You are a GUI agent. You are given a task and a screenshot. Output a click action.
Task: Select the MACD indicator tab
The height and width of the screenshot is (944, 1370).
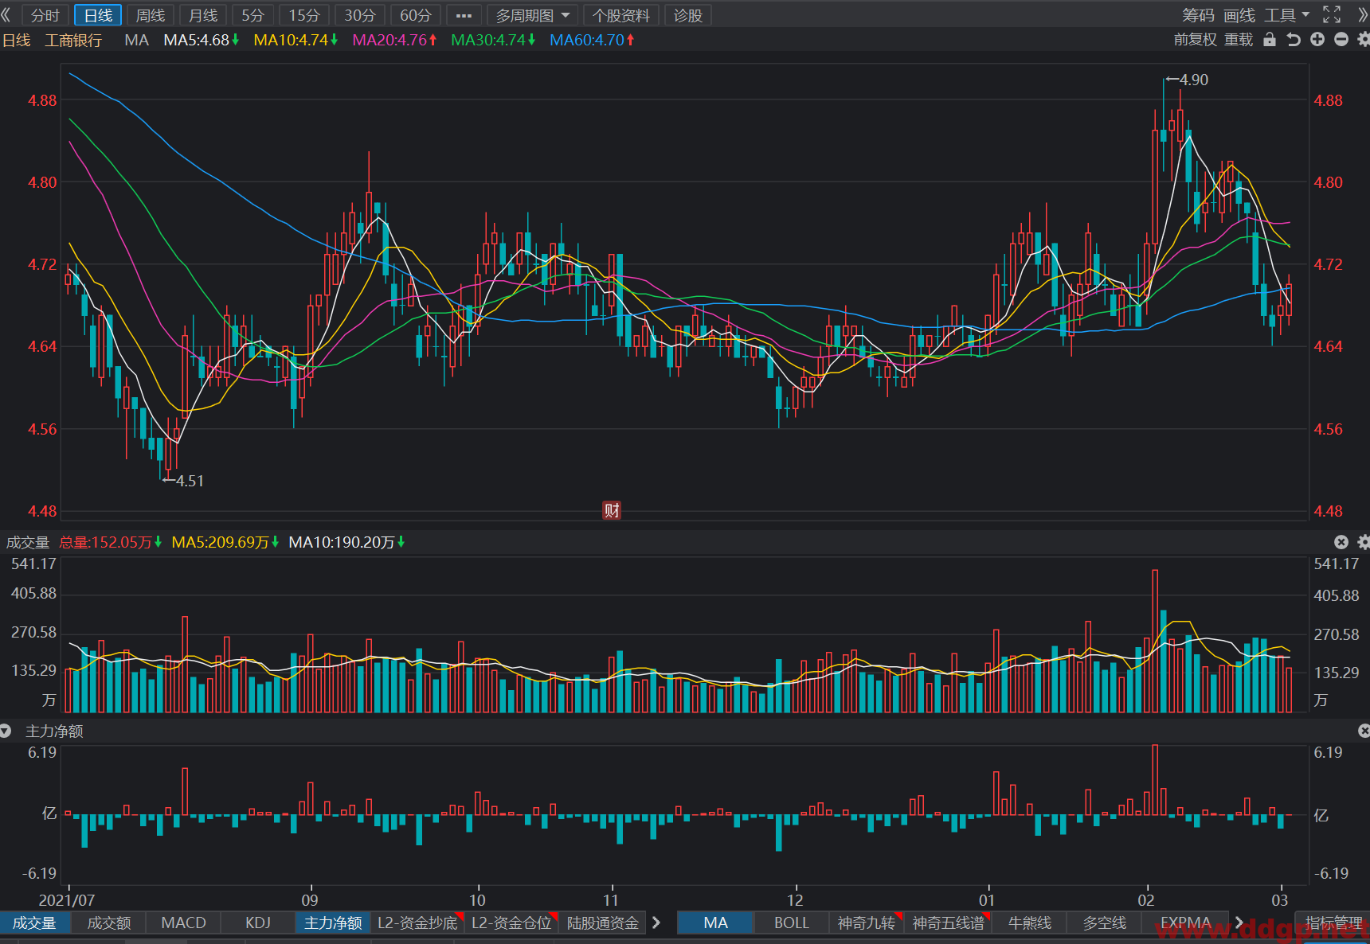pos(183,923)
